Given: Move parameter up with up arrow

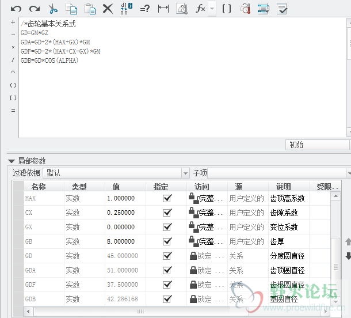Looking at the screenshot, I should coord(348,241).
